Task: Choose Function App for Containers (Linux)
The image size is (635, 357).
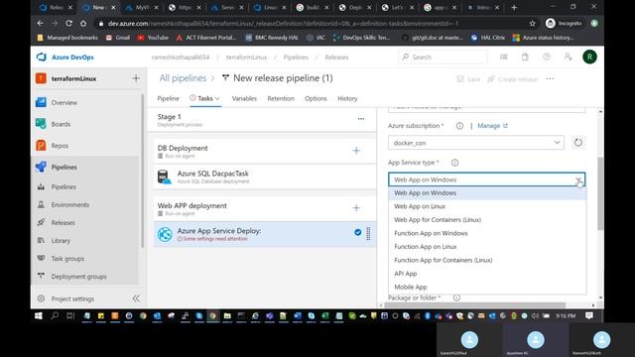Action: (x=487, y=260)
